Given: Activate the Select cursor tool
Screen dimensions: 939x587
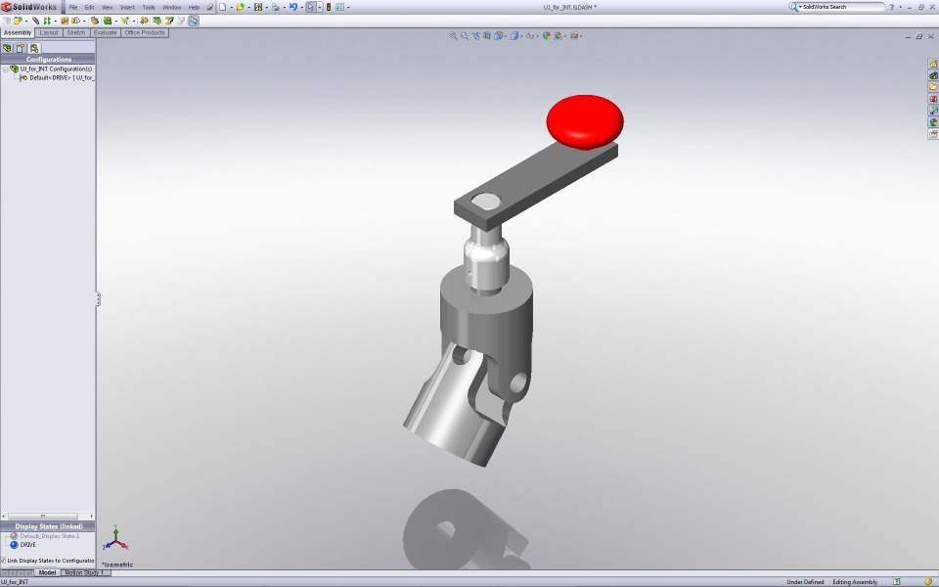Looking at the screenshot, I should [x=310, y=7].
